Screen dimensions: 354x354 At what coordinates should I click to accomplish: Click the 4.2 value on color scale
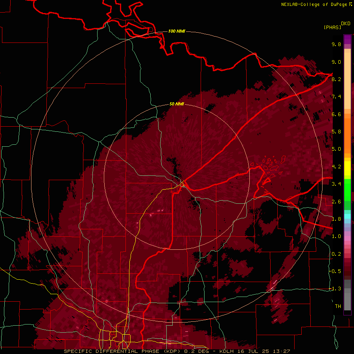[x=336, y=167]
